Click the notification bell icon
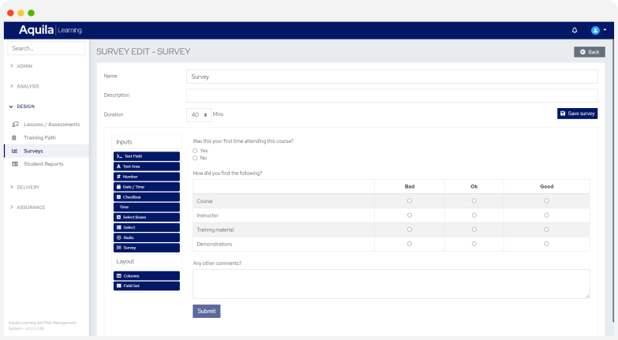Image resolution: width=618 pixels, height=340 pixels. (x=575, y=30)
